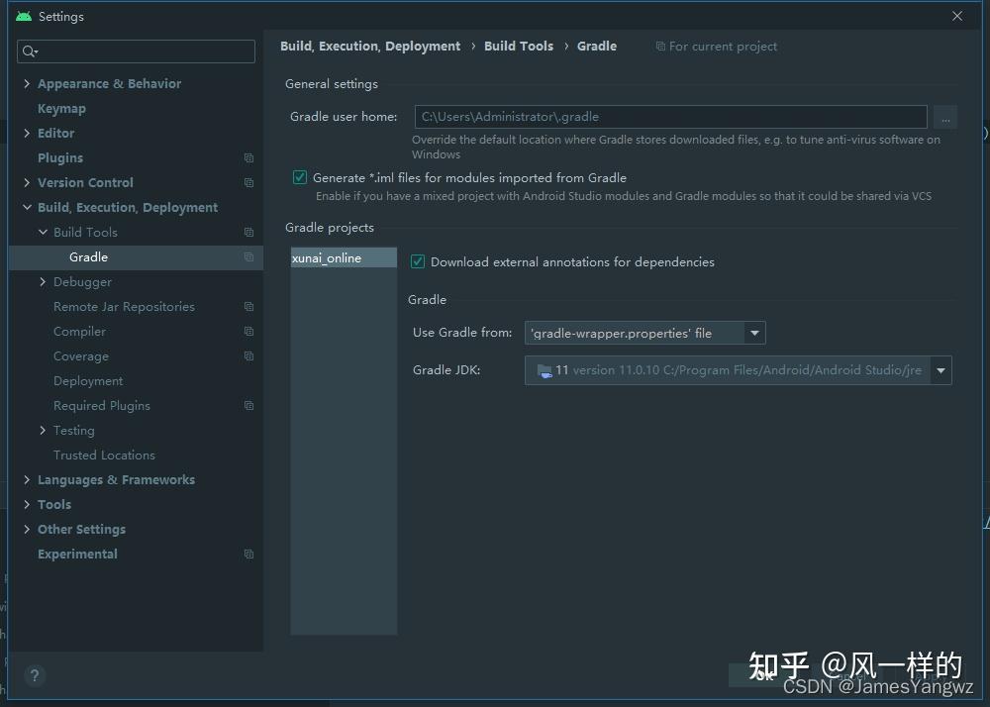The height and width of the screenshot is (707, 990).
Task: Click the help question mark icon
Action: coord(35,675)
